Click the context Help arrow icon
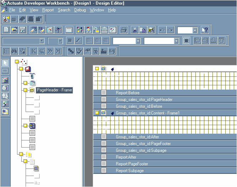This screenshot has width=237, height=187. tap(205, 30)
